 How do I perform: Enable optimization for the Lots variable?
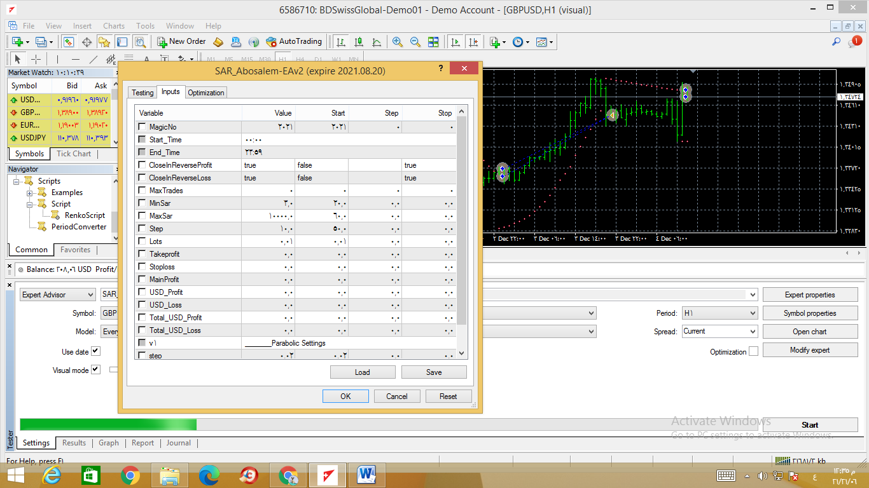(142, 241)
